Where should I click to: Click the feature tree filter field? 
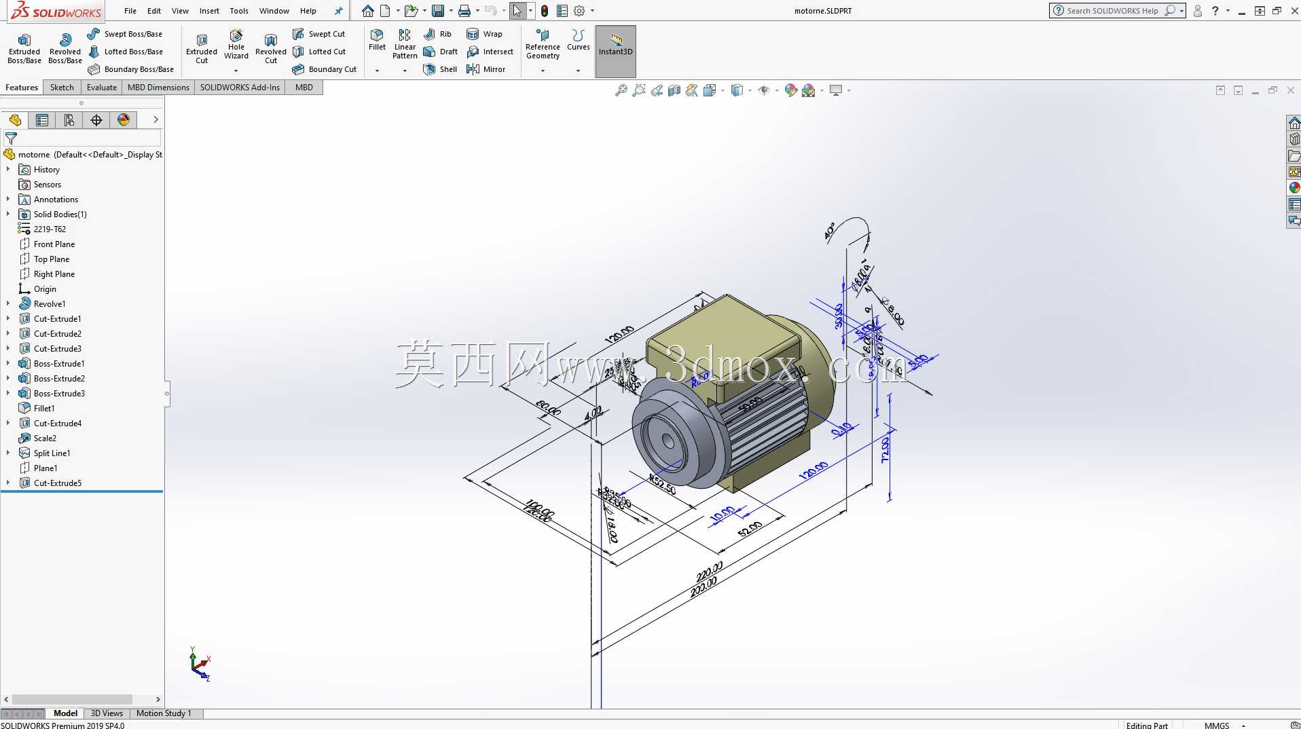pos(82,138)
